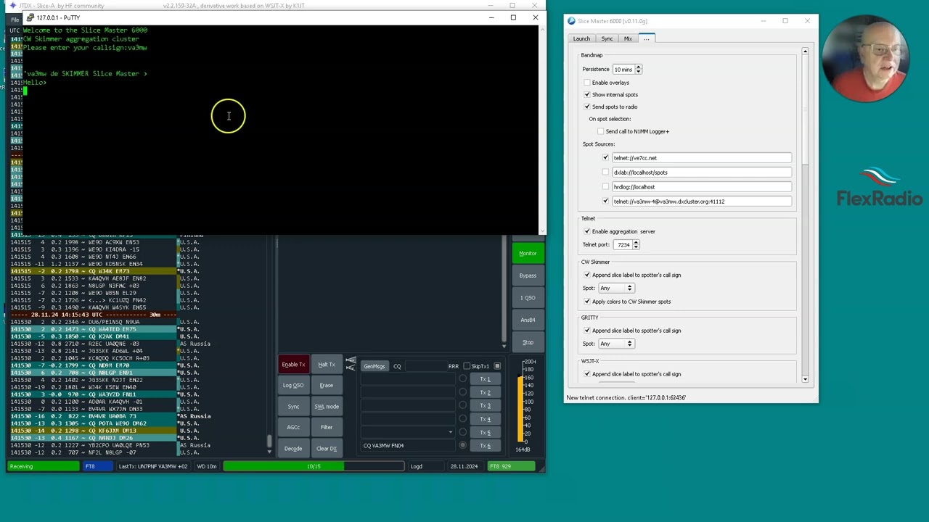Click the Erase button
Viewport: 929px width, 522px height.
pyautogui.click(x=327, y=386)
